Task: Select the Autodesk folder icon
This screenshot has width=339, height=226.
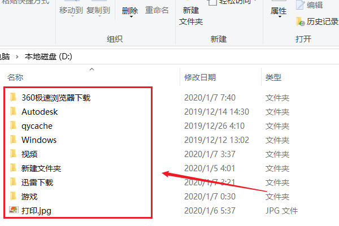Action: [13, 111]
